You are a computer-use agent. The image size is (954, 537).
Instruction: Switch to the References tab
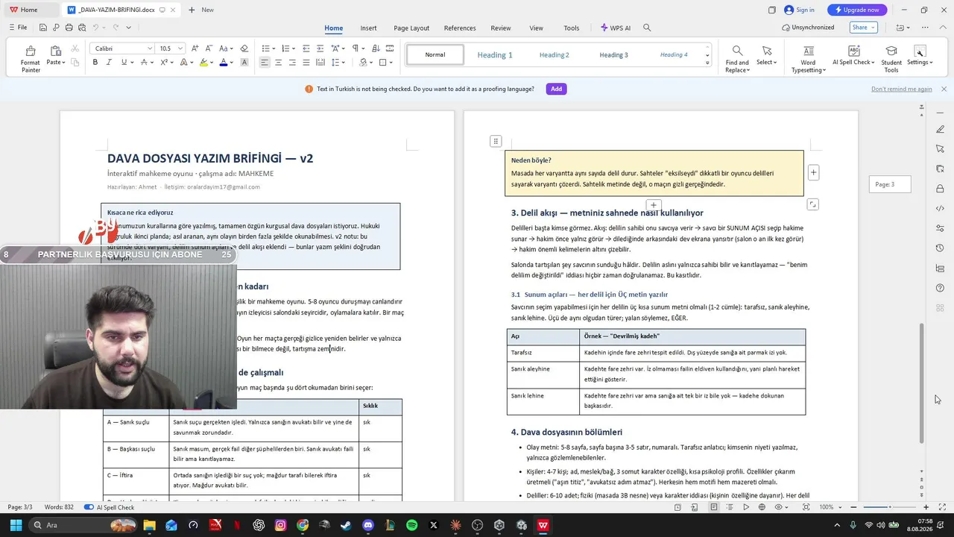pyautogui.click(x=460, y=28)
